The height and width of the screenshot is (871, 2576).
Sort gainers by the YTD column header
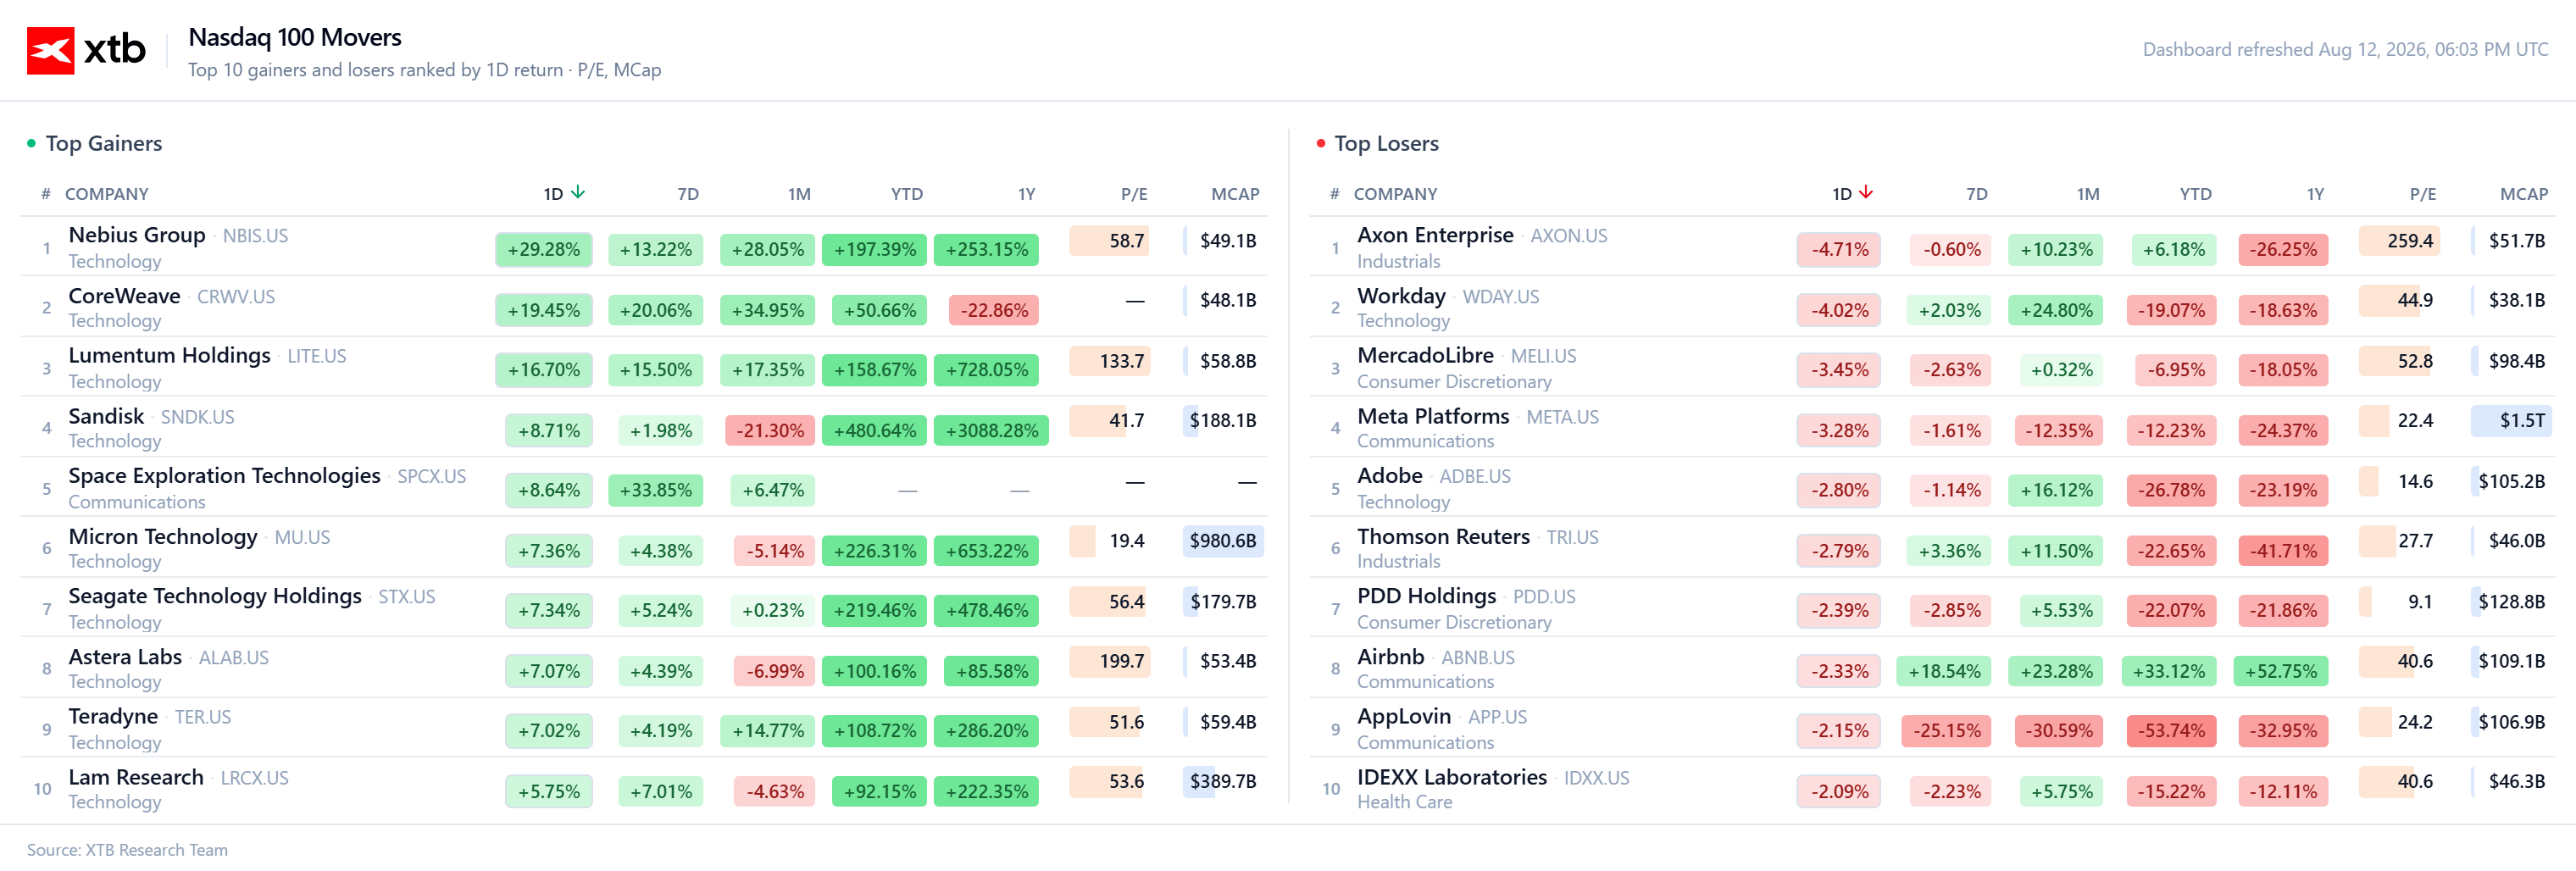906,194
